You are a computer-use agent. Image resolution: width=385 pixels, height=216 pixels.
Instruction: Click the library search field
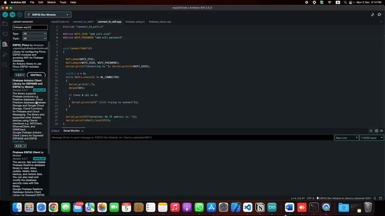(x=30, y=28)
